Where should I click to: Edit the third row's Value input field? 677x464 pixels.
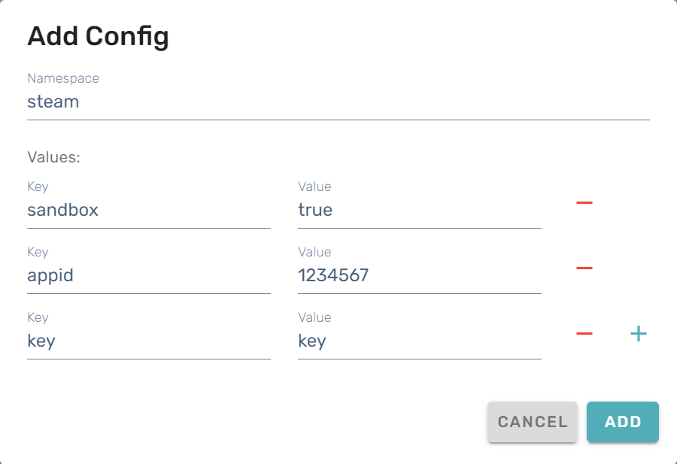pos(419,341)
